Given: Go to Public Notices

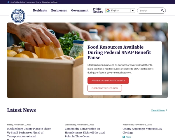Looking at the screenshot, I should (98, 10).
